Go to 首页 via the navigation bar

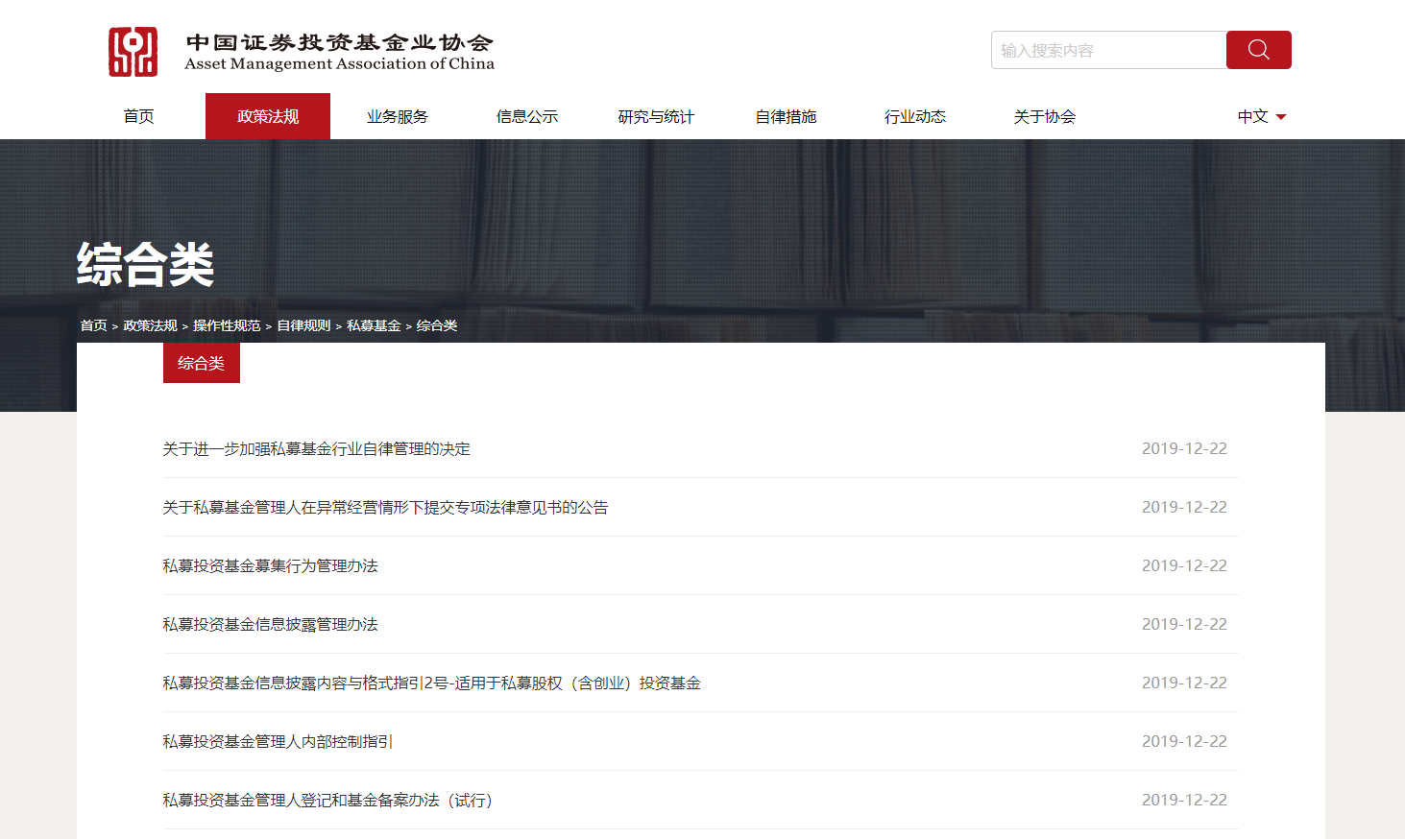pos(138,116)
